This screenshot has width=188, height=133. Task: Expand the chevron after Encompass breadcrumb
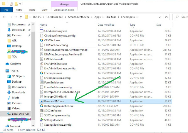point(137,17)
